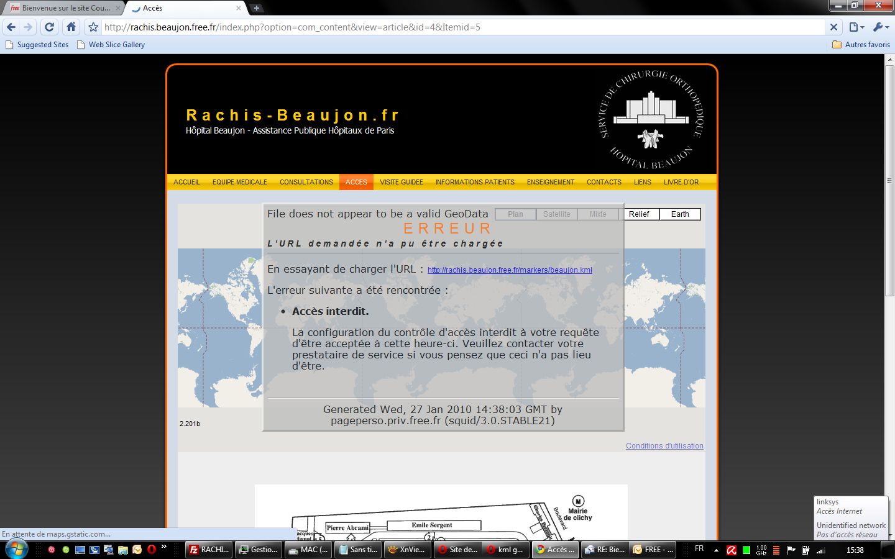The width and height of the screenshot is (895, 559).
Task: Switch the map to Relief view
Action: [x=639, y=214]
